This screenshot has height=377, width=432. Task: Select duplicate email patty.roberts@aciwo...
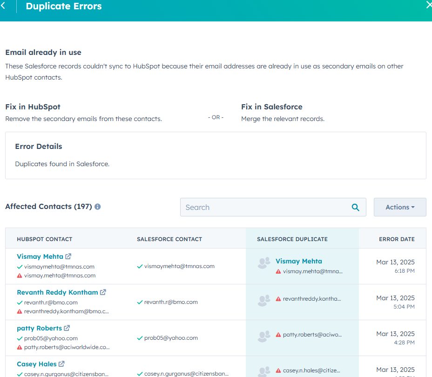click(x=312, y=335)
